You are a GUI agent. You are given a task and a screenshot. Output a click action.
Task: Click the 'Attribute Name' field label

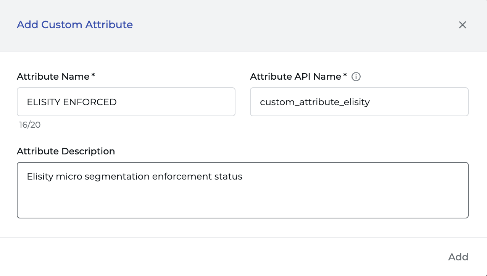click(x=53, y=77)
